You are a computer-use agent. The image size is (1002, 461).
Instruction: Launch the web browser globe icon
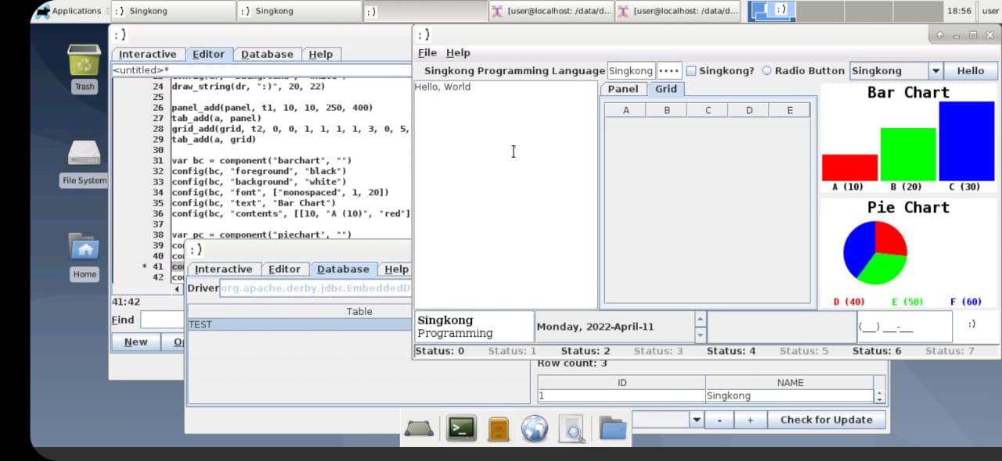[x=535, y=428]
